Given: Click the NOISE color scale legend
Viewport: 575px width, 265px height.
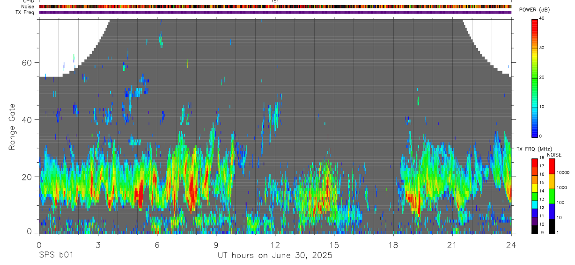Looking at the screenshot, I should pos(552,196).
